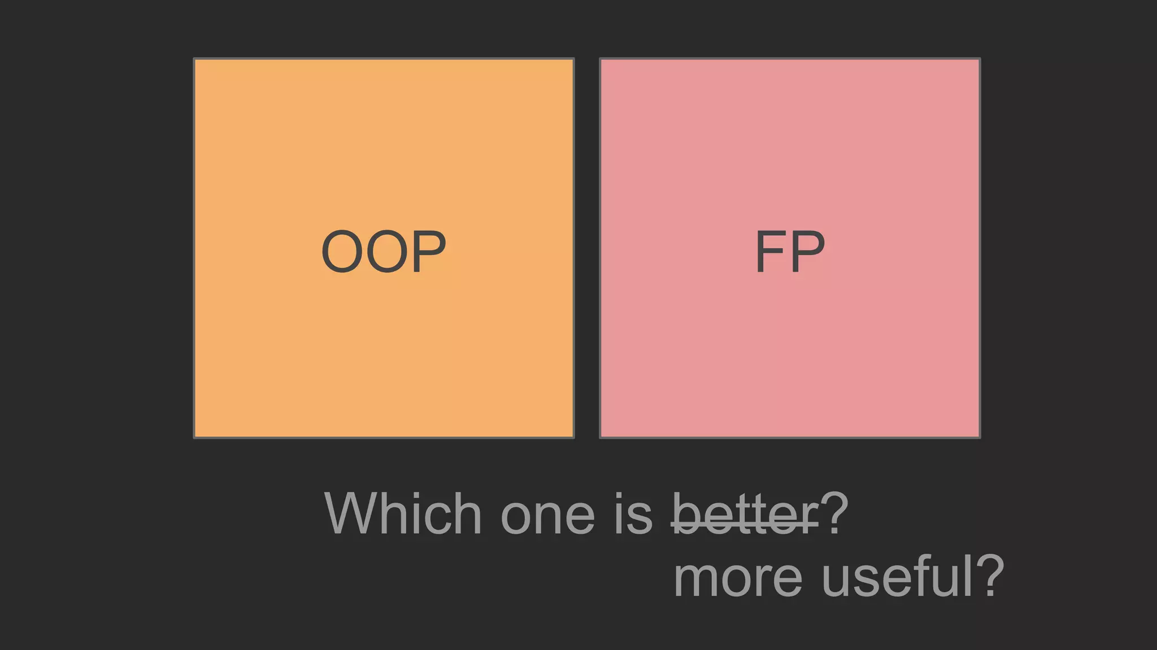This screenshot has height=650, width=1157.
Task: Click the top edge of the orange square
Action: [x=384, y=59]
